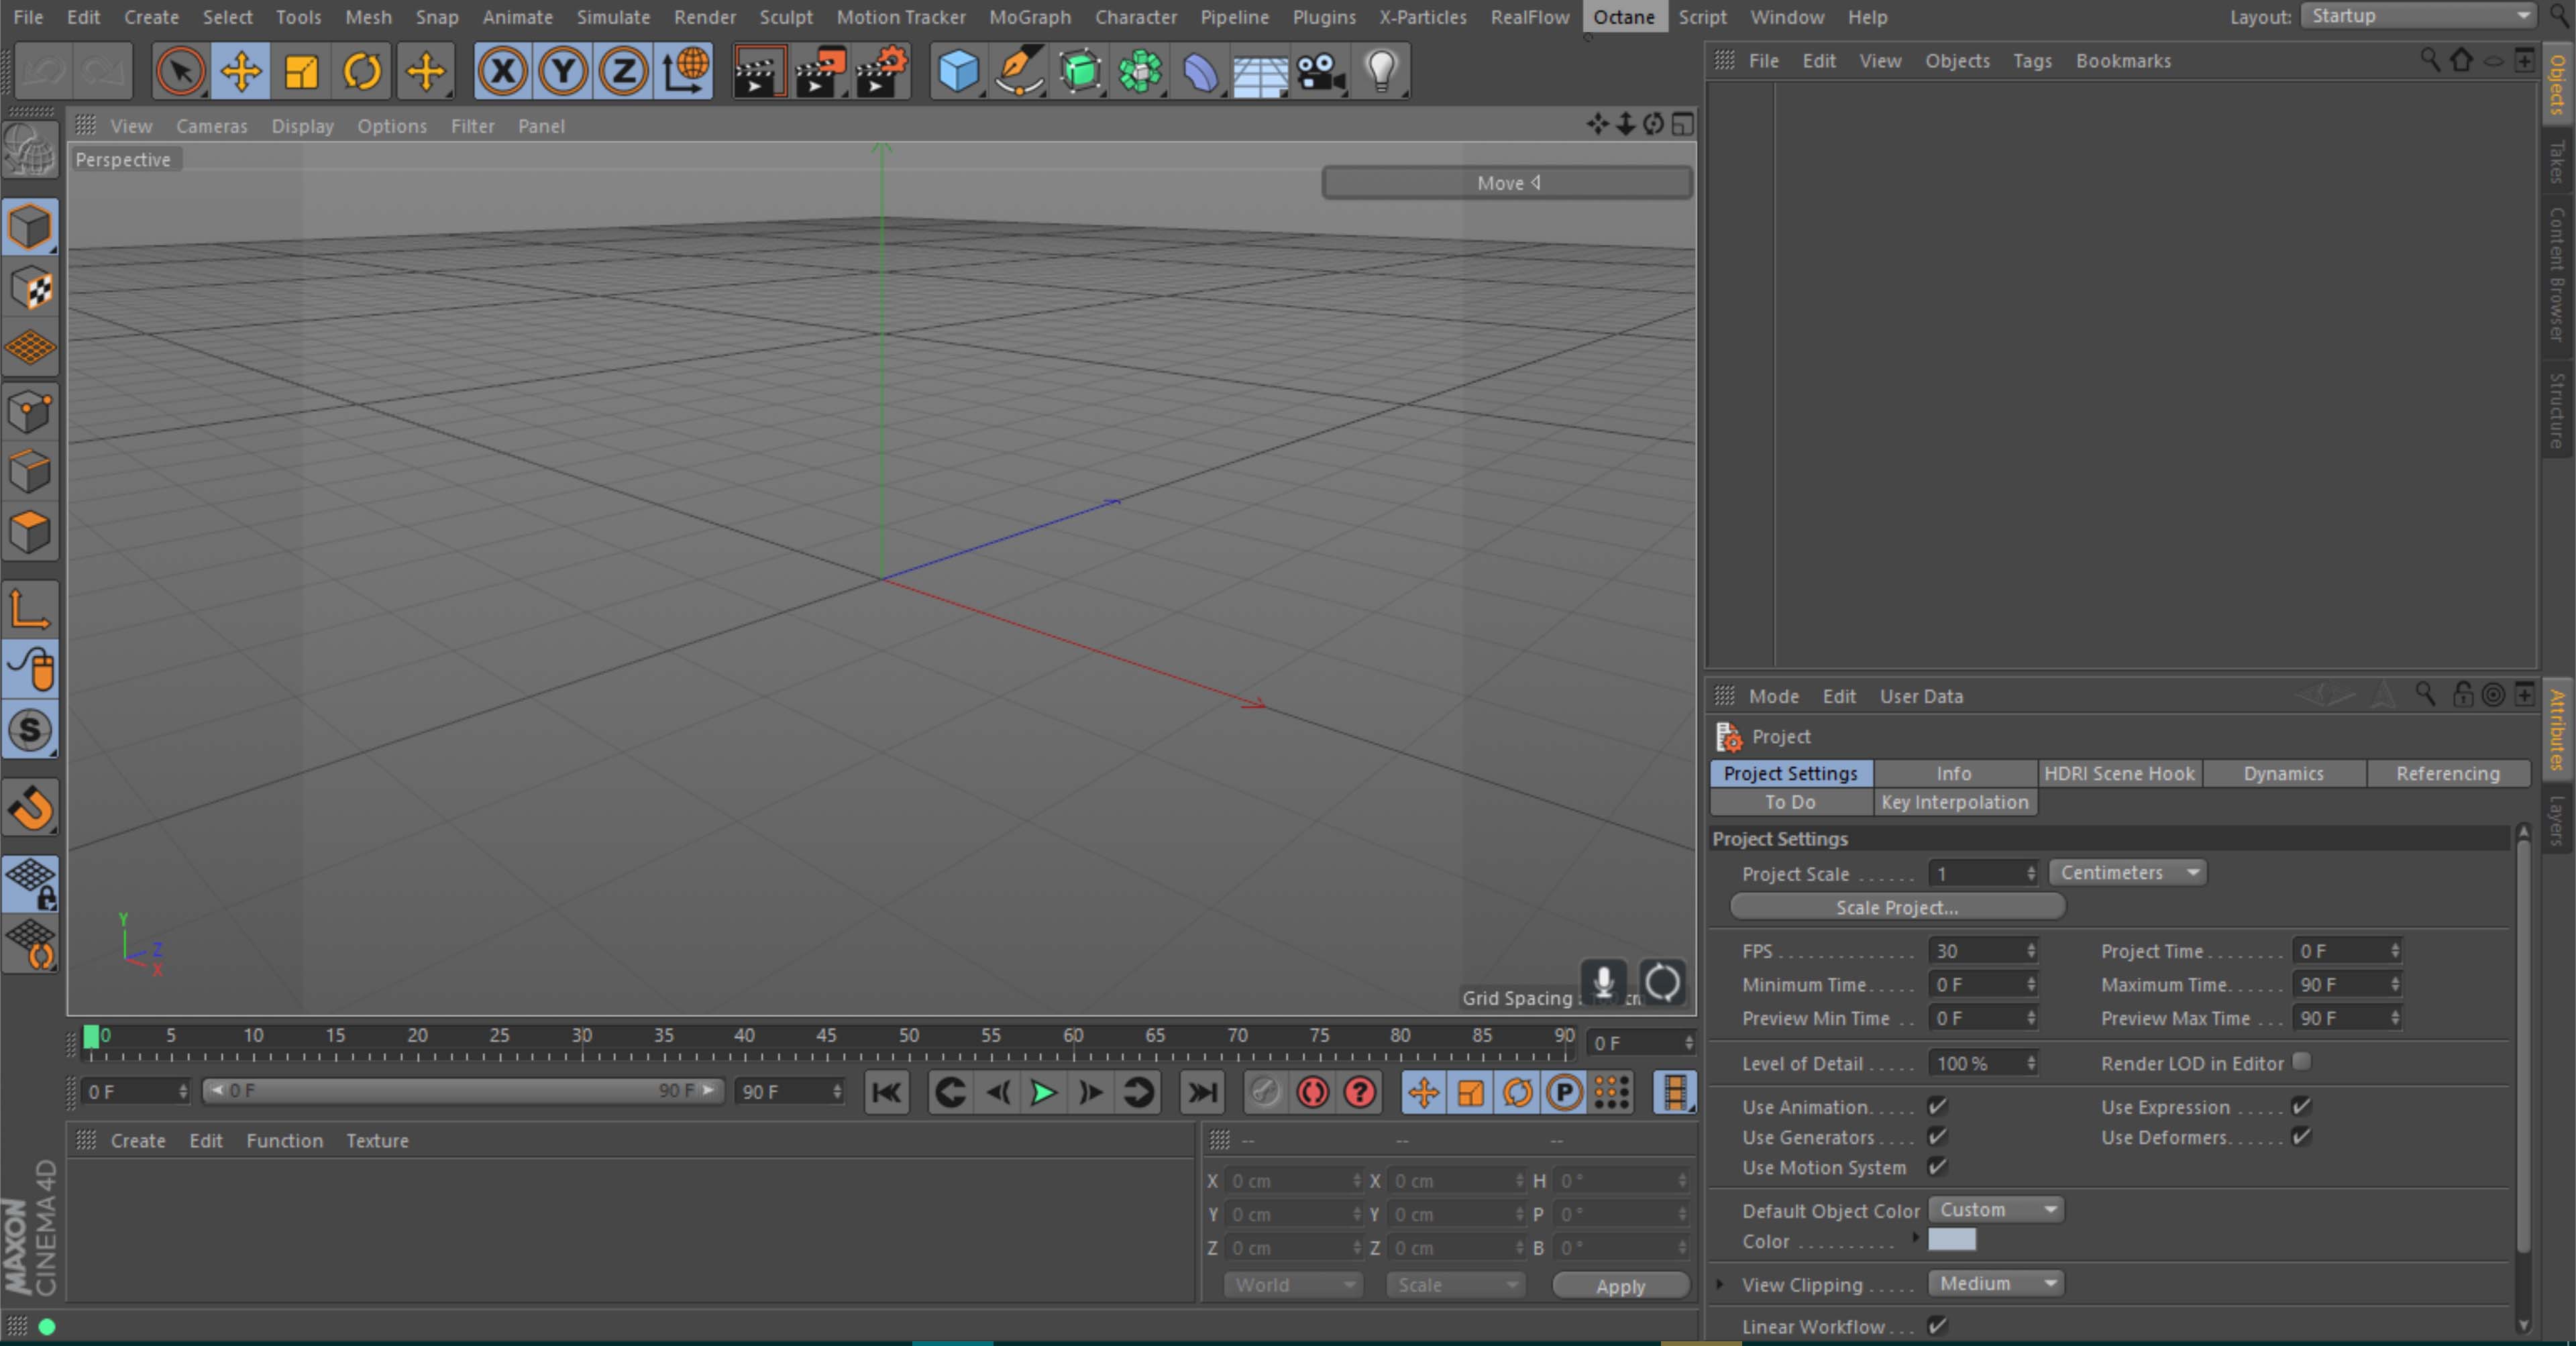The image size is (2576, 1346).
Task: Select the Scale tool in top toolbar
Action: 301,72
